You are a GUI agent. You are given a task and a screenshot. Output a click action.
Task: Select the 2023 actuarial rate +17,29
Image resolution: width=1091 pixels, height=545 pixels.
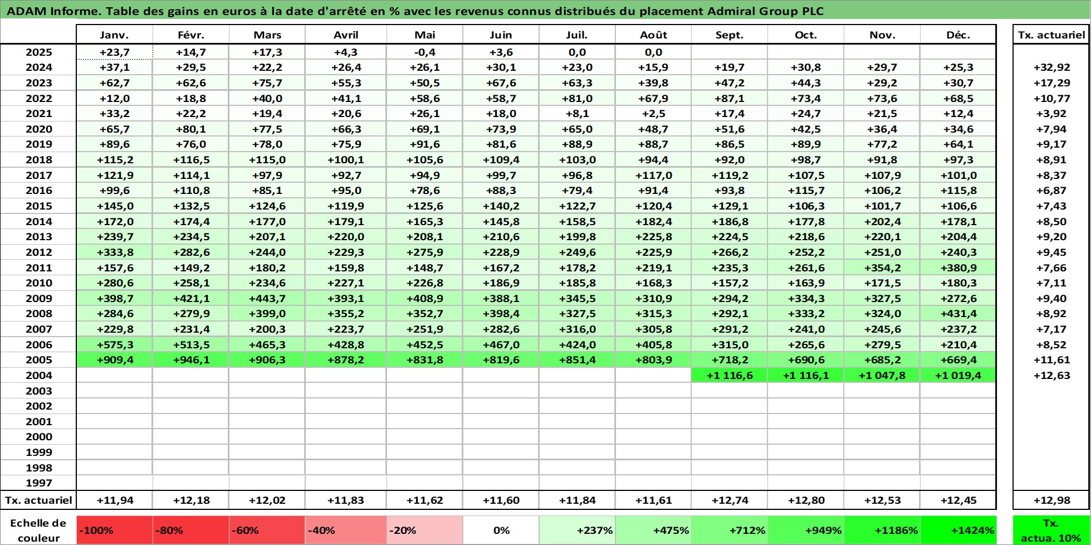[x=1051, y=83]
